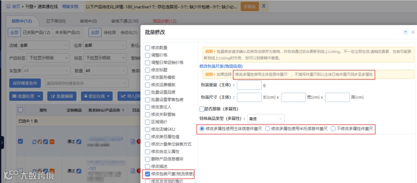Expand the 店铺 全部 dropdown
This screenshot has width=417, height=183.
44,46
